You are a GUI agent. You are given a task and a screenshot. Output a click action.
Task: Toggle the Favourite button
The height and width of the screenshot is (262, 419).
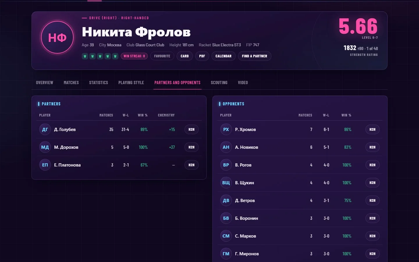(x=162, y=56)
